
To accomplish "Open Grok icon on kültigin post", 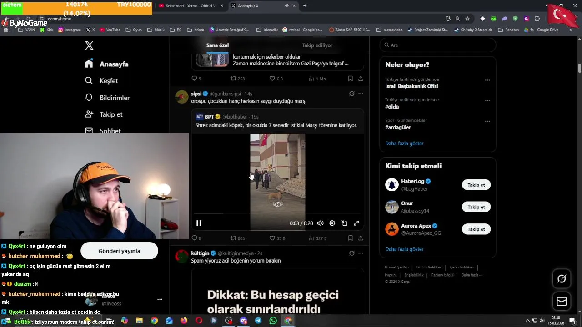I will [x=351, y=253].
